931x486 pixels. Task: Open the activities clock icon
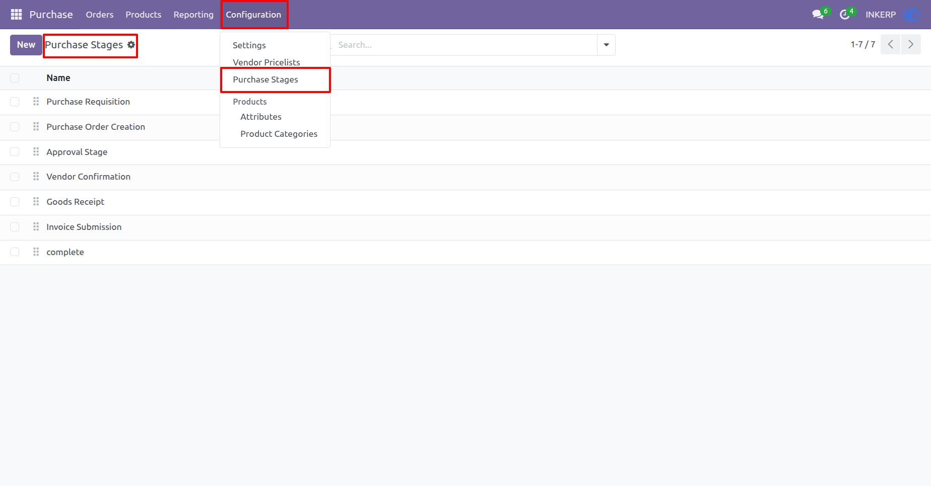[845, 15]
